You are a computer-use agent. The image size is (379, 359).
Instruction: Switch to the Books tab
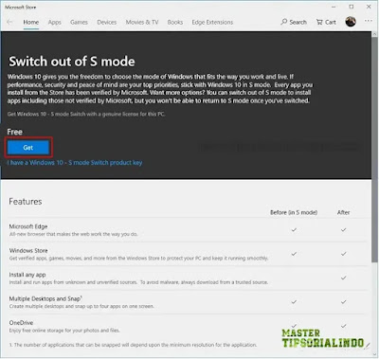(175, 22)
